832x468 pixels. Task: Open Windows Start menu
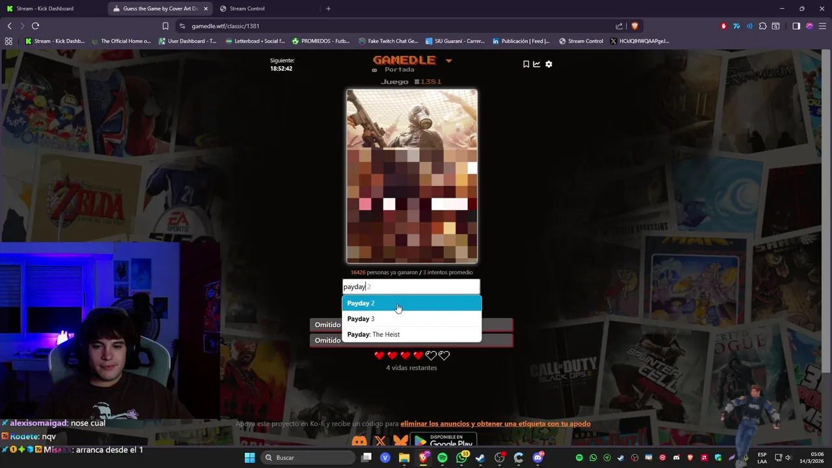pyautogui.click(x=250, y=458)
